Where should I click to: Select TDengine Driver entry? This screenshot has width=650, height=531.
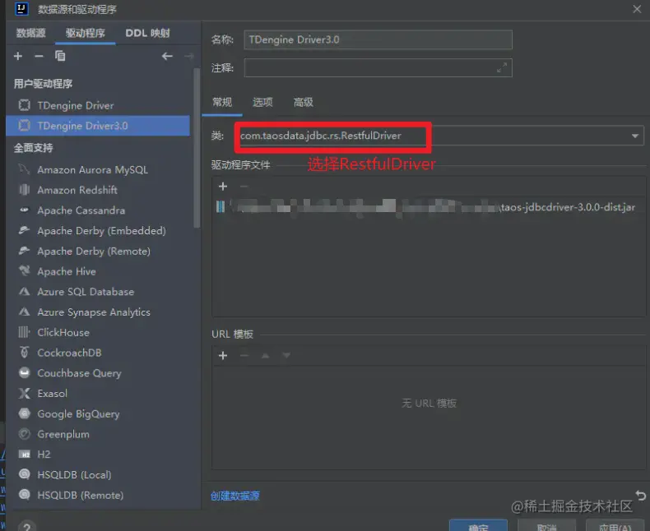98,105
